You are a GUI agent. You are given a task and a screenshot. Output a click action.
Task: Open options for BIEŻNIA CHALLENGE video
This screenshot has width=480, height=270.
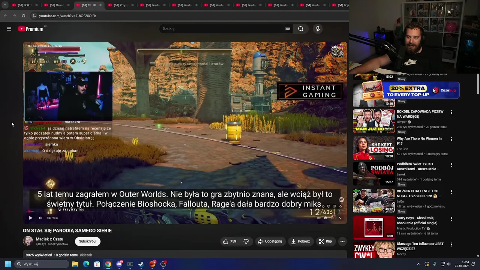click(451, 192)
